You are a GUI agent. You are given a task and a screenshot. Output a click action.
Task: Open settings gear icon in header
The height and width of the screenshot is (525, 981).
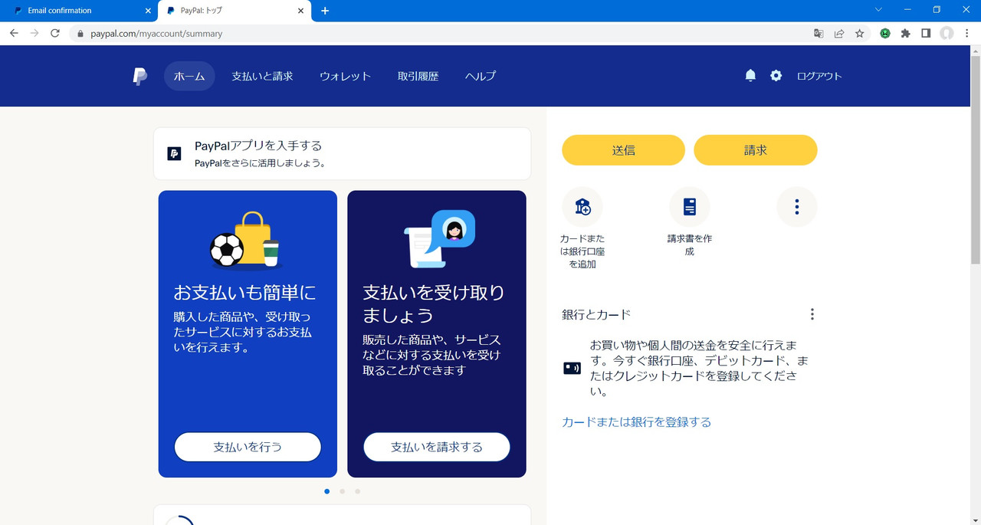(x=776, y=75)
